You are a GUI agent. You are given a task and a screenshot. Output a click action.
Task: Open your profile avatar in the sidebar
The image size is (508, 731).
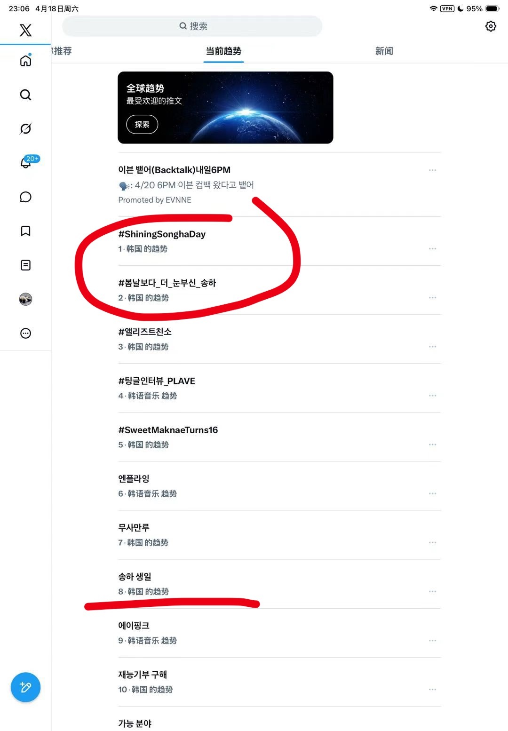tap(25, 299)
